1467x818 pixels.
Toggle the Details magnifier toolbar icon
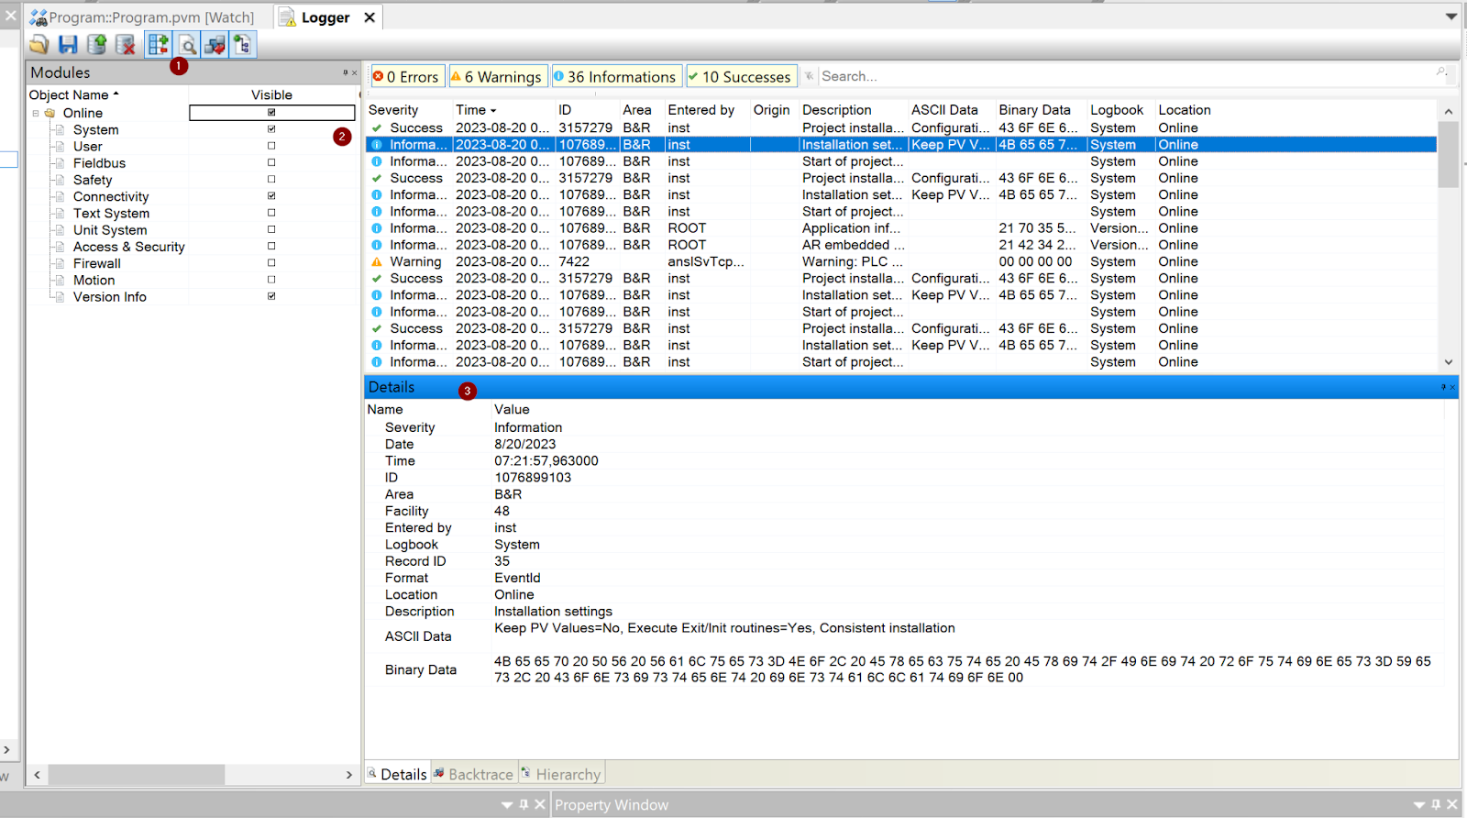coord(187,44)
